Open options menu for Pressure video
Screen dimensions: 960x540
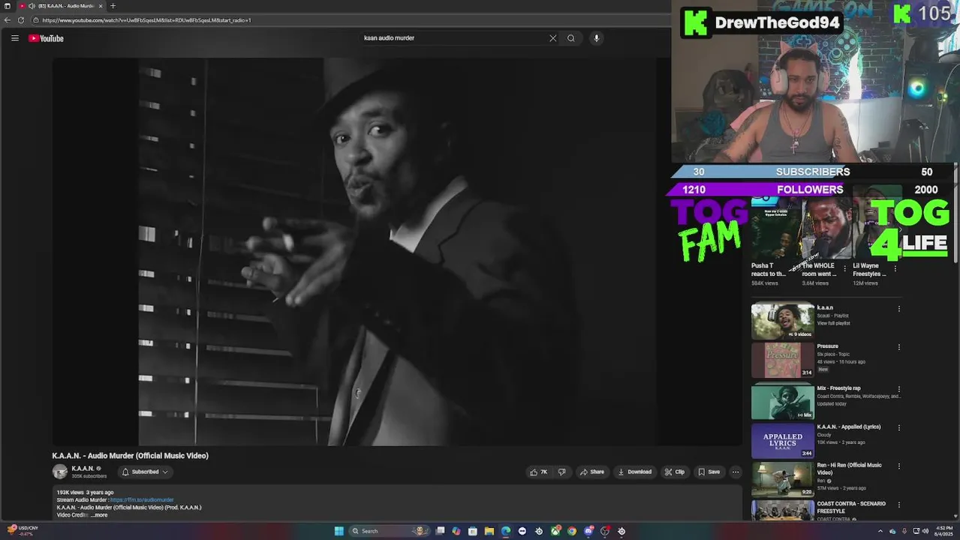tap(898, 347)
